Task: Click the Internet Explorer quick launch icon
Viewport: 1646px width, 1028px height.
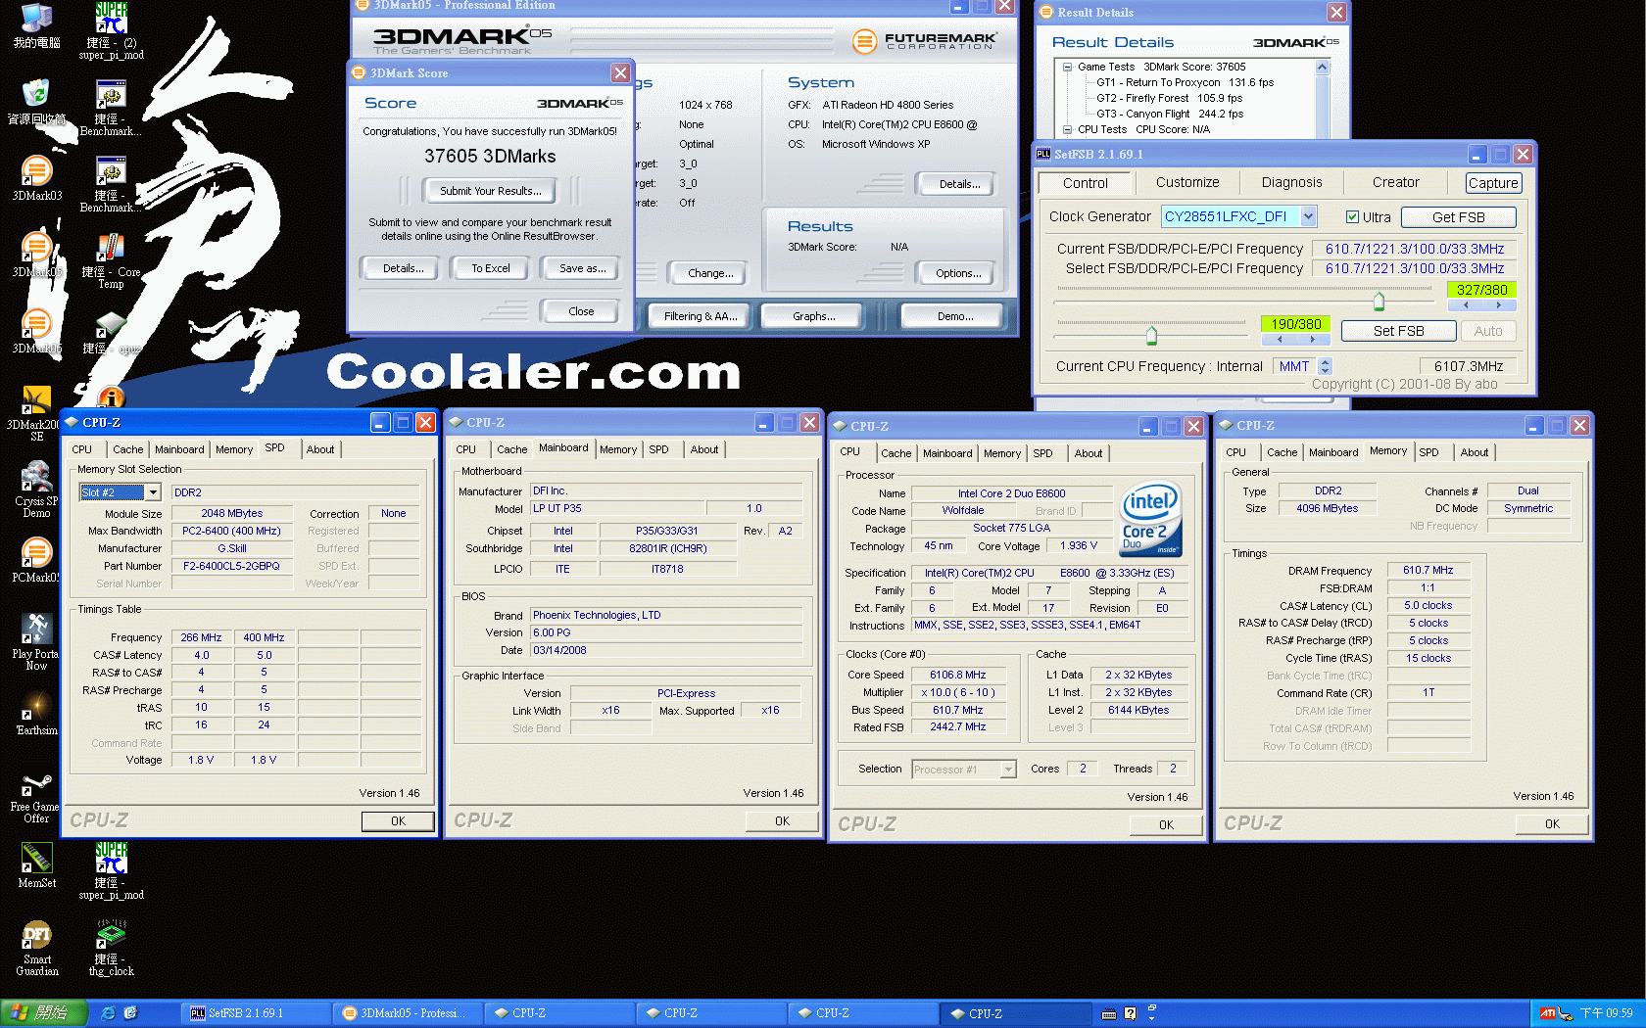Action: 108,1013
